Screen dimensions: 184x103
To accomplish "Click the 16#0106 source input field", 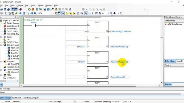I will click(x=76, y=62).
